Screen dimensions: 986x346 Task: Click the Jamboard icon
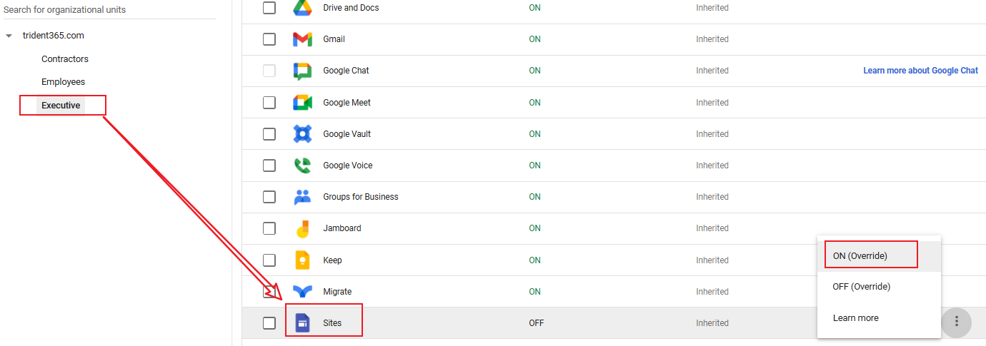click(x=302, y=228)
